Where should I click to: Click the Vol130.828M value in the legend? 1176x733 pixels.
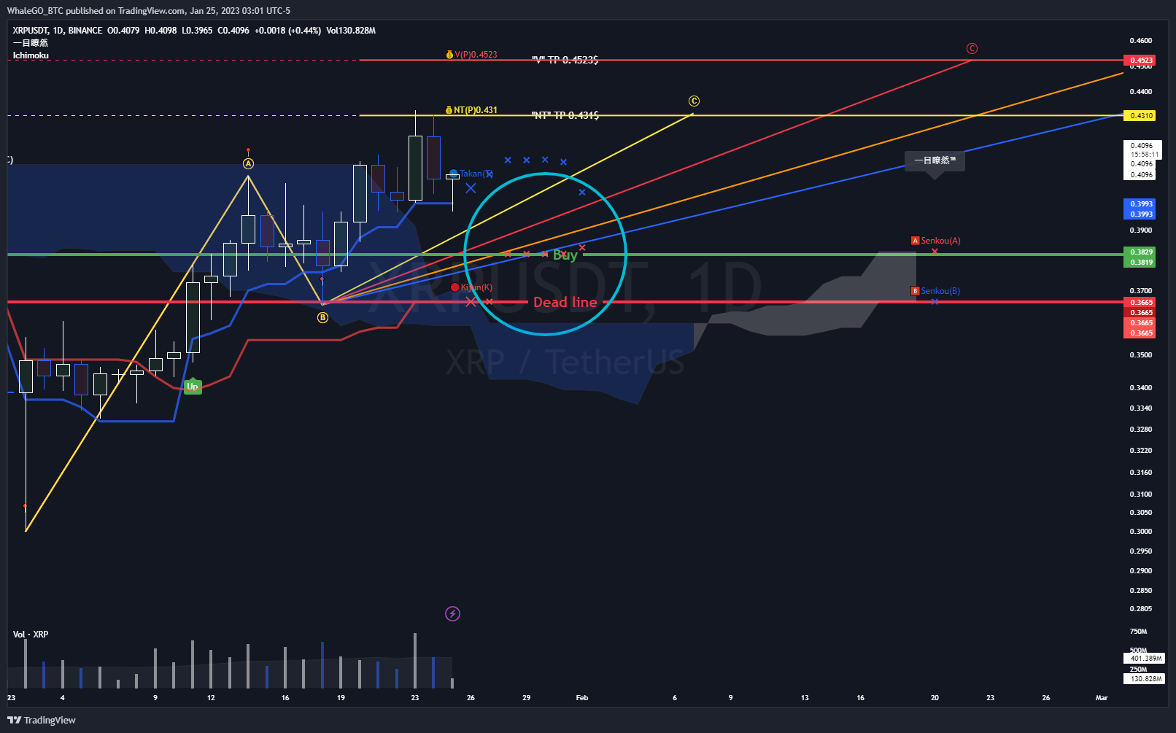(x=351, y=31)
